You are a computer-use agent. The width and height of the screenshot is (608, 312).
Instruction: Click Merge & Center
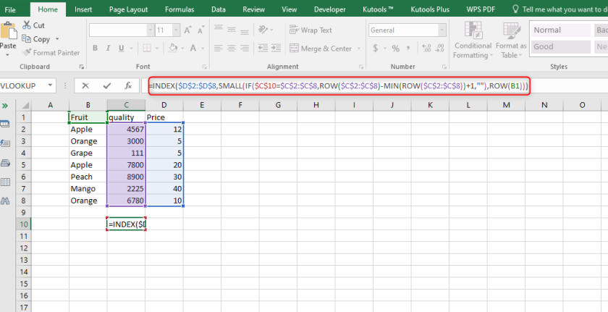pyautogui.click(x=321, y=49)
